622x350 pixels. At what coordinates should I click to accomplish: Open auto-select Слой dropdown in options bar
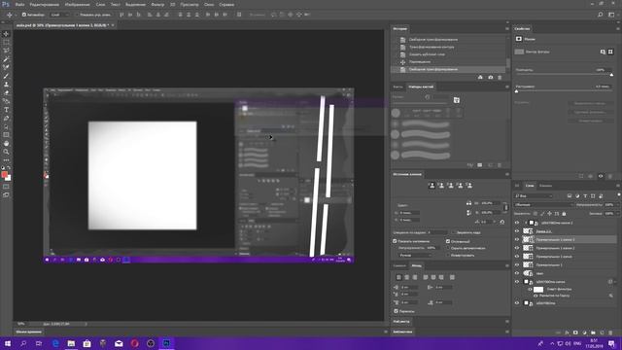coord(59,15)
